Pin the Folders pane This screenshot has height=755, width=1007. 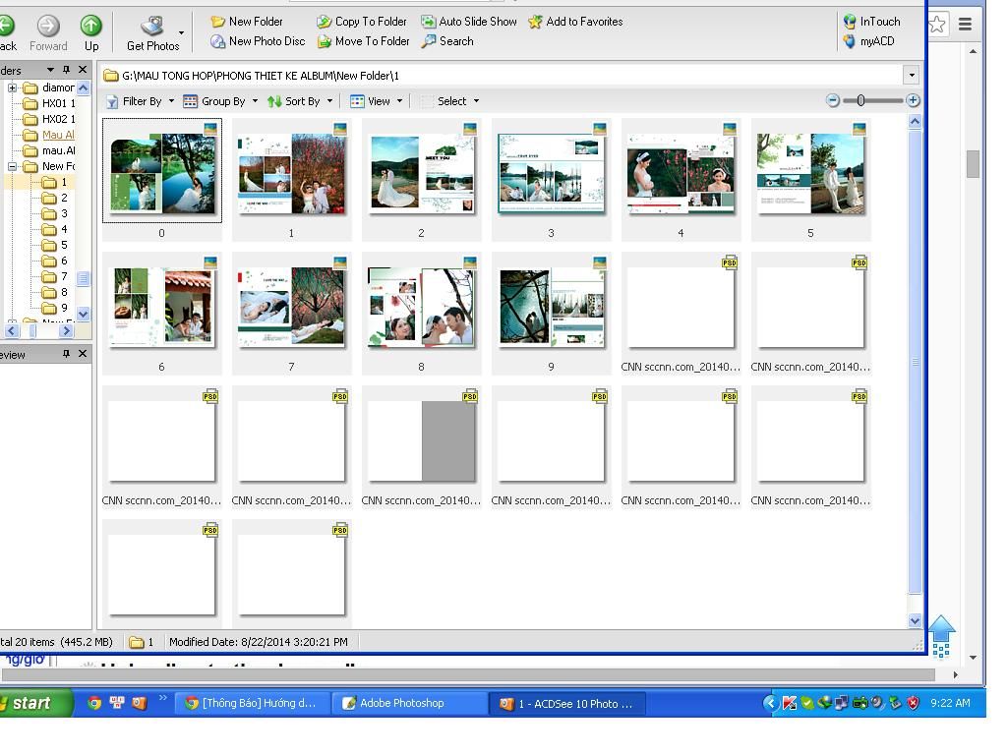(66, 70)
